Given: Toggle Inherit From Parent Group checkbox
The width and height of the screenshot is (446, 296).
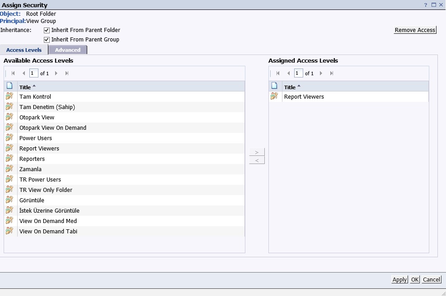Looking at the screenshot, I should (x=47, y=40).
